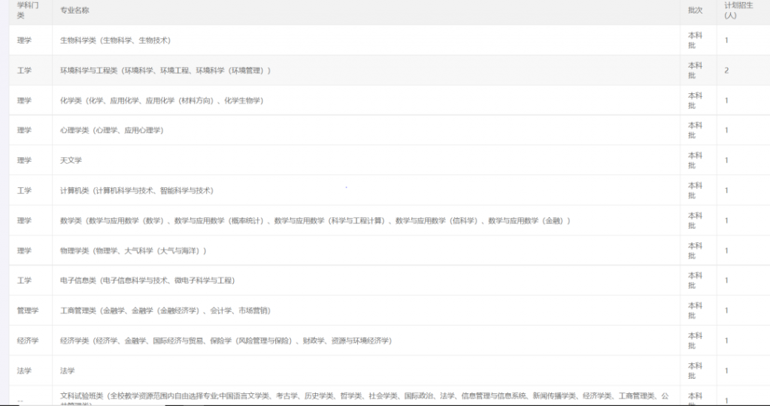Click enrollment count 1 for 电子信息类
Image resolution: width=770 pixels, height=406 pixels.
click(x=726, y=280)
